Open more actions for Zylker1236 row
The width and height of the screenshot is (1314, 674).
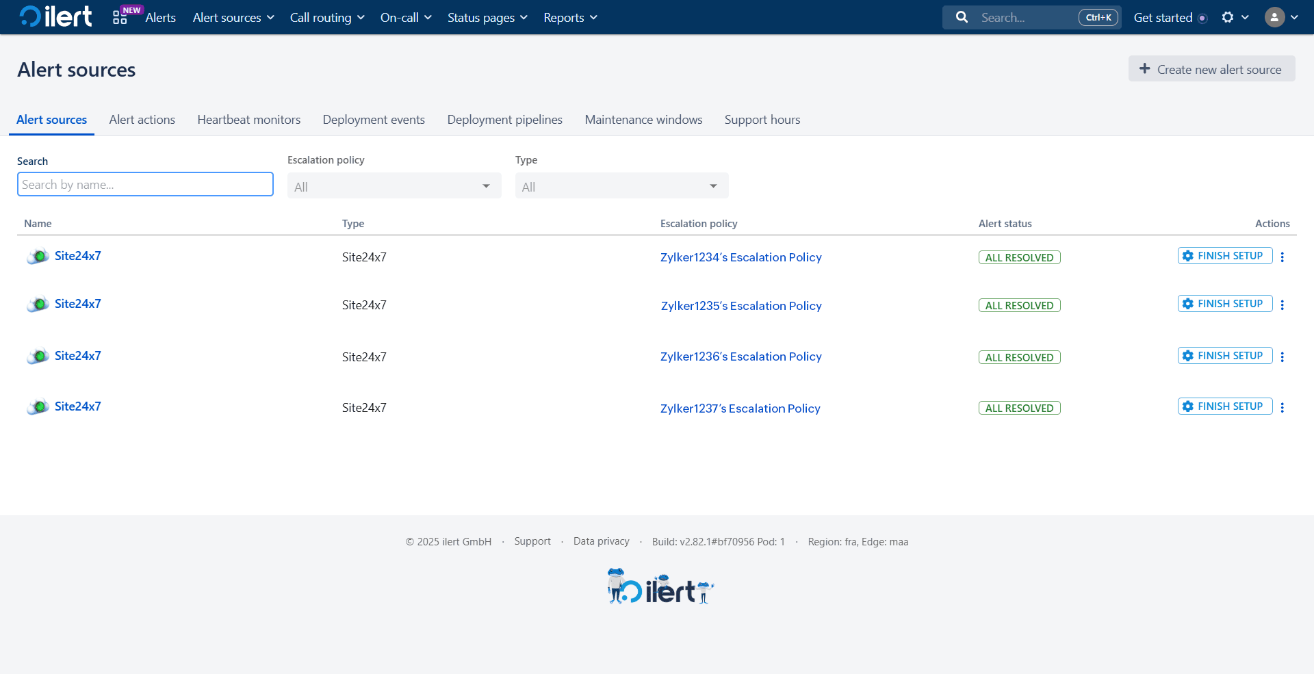coord(1283,357)
